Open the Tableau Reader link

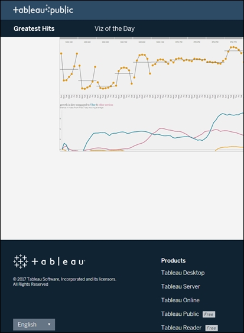click(x=181, y=328)
